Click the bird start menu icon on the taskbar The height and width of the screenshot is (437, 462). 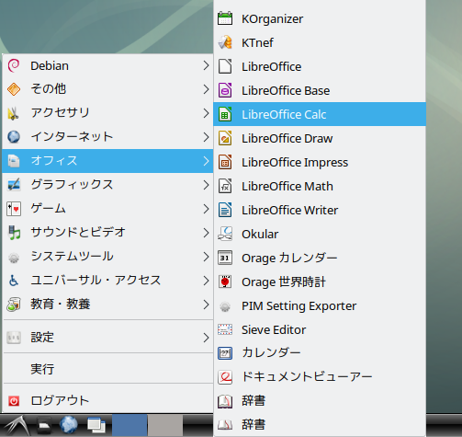tap(17, 426)
